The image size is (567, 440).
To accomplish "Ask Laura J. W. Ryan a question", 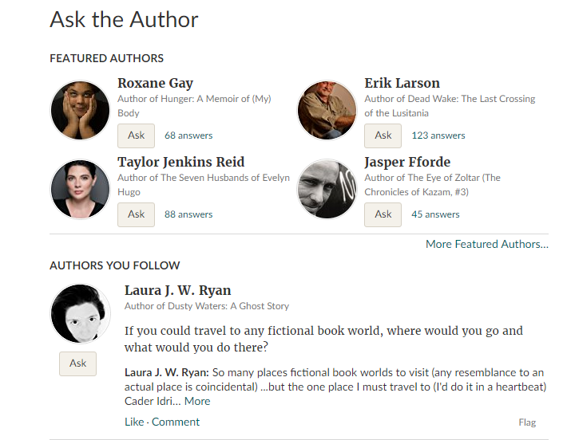I will click(77, 363).
